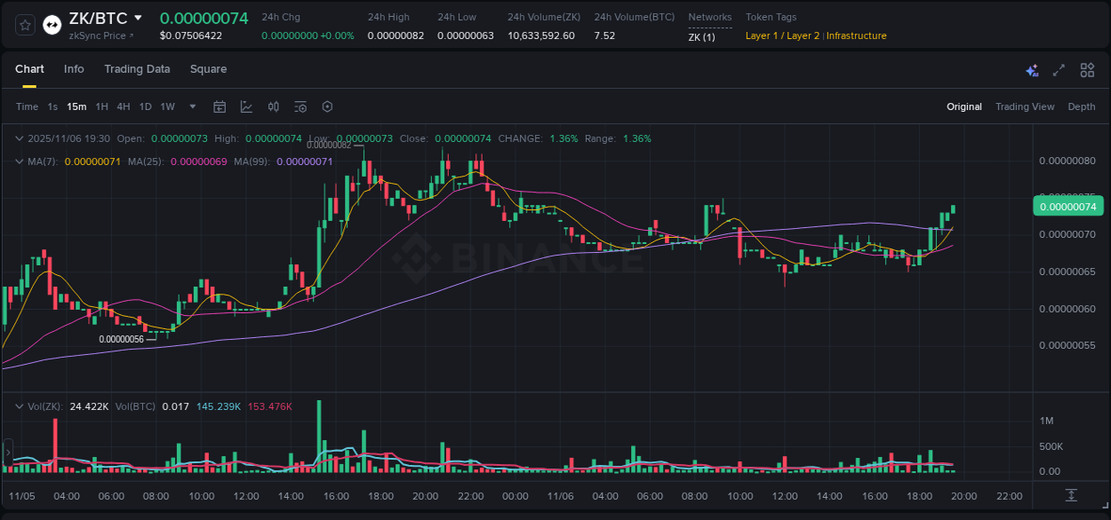Open the chart settings hexagon icon
The width and height of the screenshot is (1111, 520).
(327, 106)
